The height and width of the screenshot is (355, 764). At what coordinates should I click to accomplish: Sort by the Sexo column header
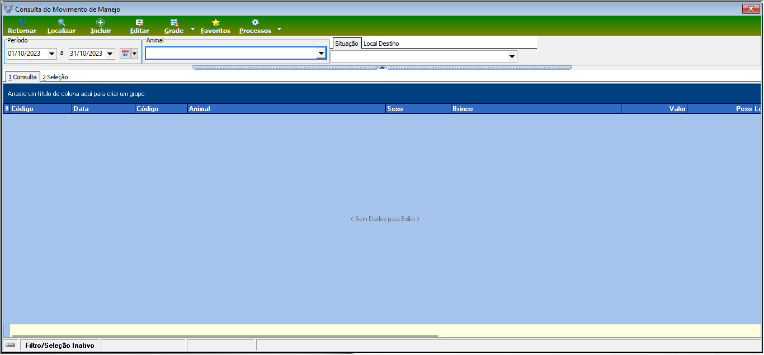[x=418, y=109]
